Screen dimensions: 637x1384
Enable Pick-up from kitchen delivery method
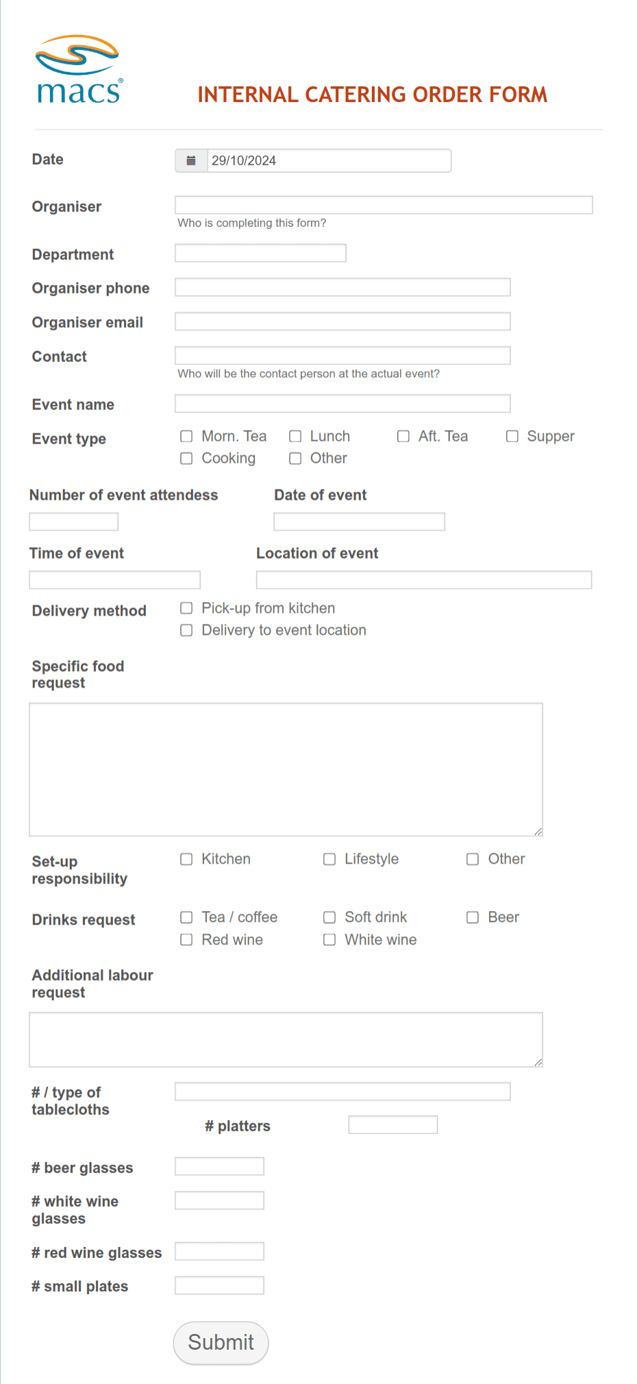coord(186,608)
